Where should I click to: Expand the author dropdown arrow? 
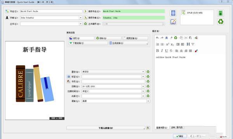click(x=80, y=18)
